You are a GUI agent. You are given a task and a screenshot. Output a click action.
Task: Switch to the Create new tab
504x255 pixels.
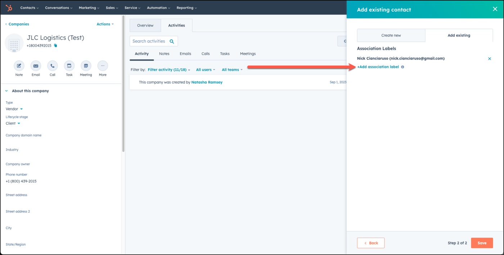coord(391,35)
